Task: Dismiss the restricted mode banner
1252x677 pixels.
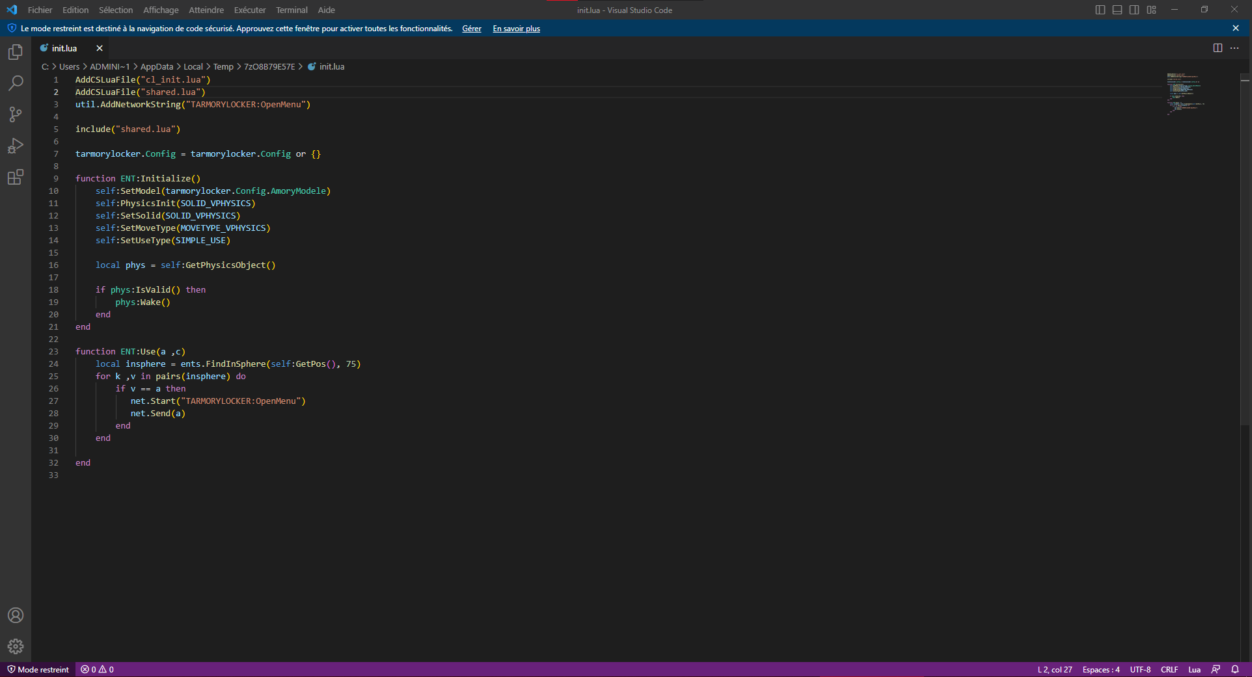Action: 1236,28
